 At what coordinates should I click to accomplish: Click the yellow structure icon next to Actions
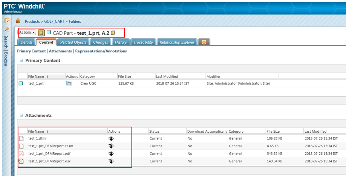[41, 33]
